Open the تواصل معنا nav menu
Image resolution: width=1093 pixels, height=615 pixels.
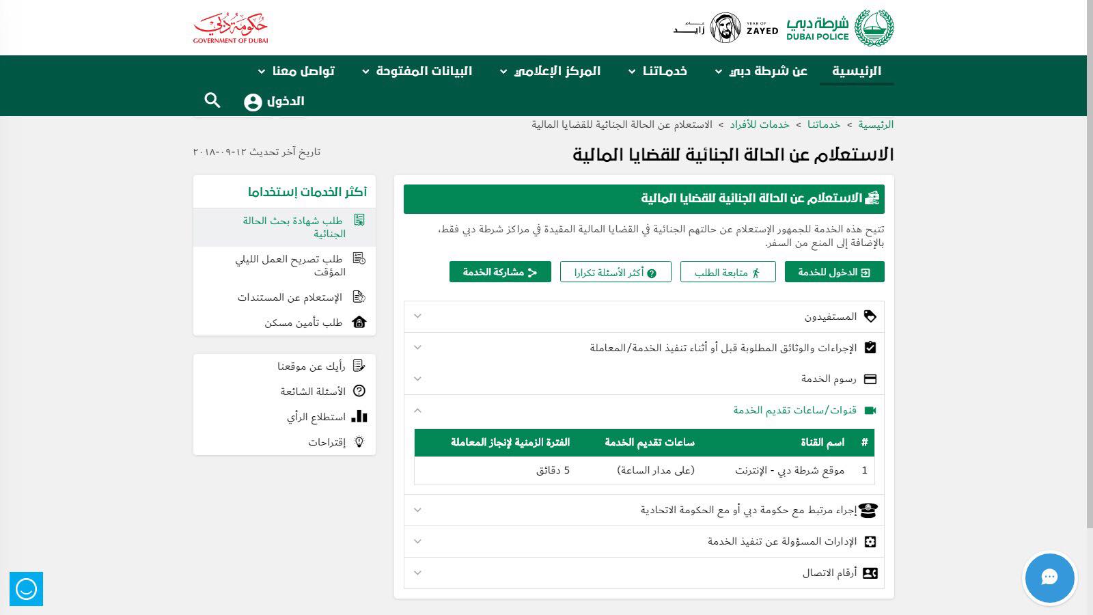click(x=296, y=71)
